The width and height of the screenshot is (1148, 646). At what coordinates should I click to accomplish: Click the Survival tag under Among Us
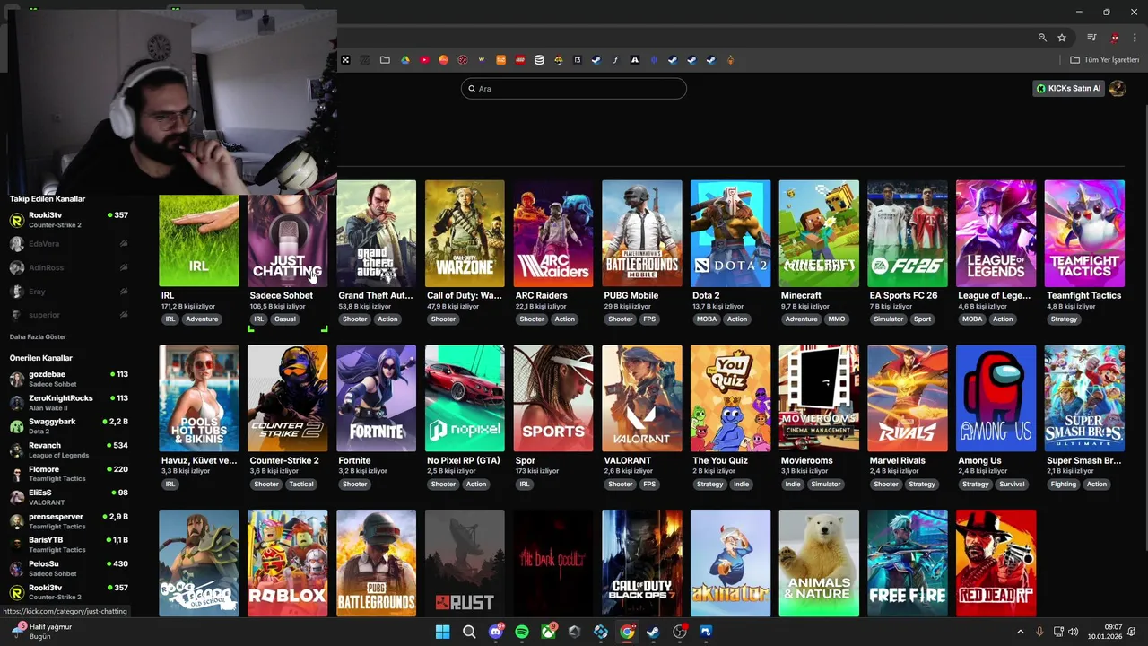click(1012, 484)
